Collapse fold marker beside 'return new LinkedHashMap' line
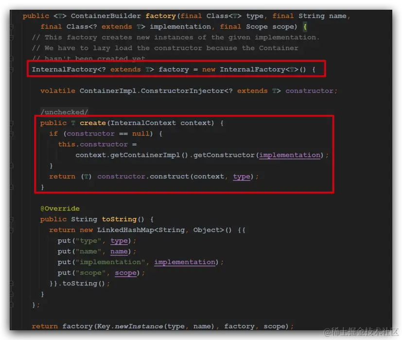 point(12,230)
